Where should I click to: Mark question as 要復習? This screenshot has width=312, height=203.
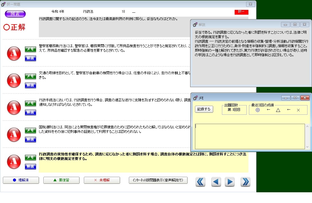point(61,180)
